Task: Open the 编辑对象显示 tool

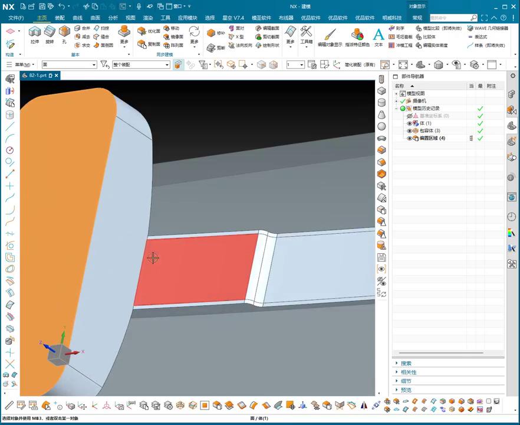Action: click(330, 34)
